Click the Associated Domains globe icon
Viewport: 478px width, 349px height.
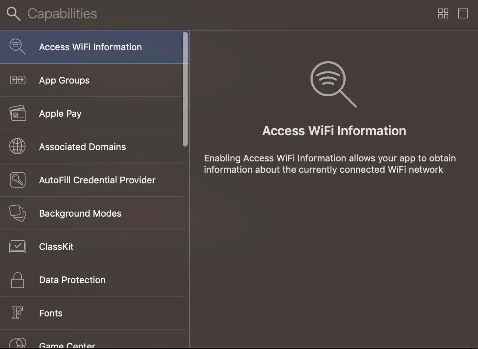17,147
